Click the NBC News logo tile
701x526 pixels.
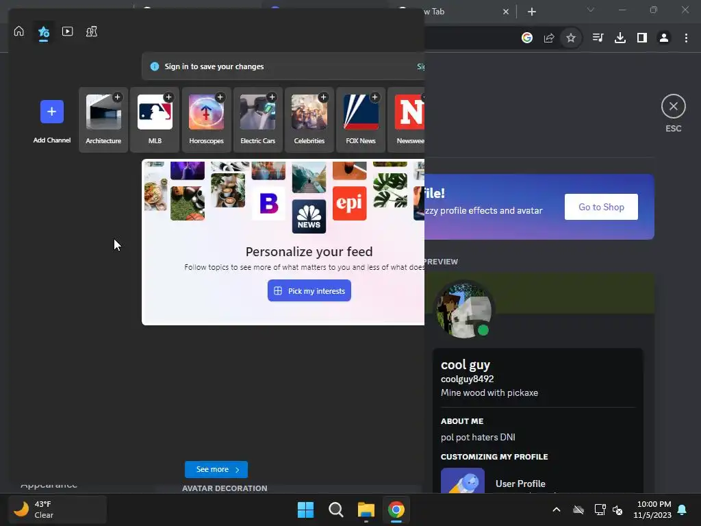pyautogui.click(x=309, y=216)
